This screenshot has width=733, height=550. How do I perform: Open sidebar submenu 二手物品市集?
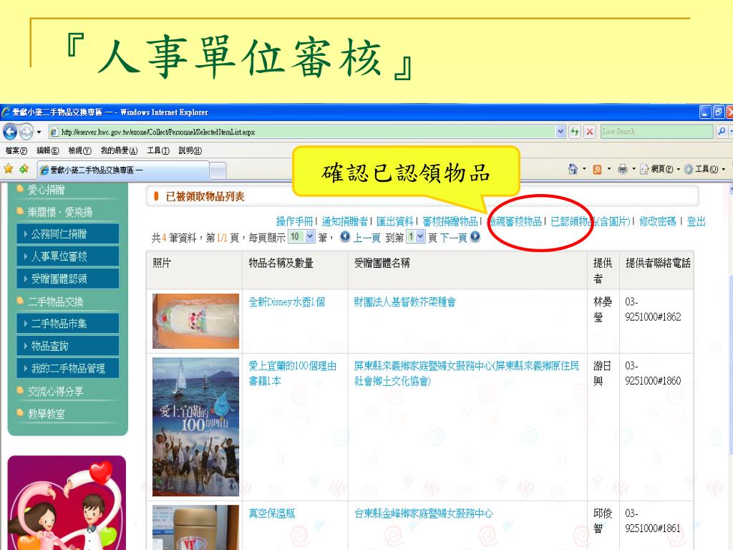pos(68,324)
